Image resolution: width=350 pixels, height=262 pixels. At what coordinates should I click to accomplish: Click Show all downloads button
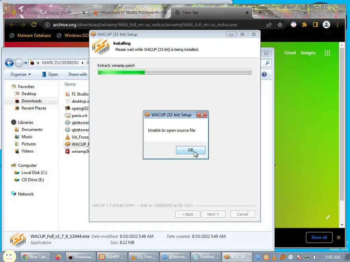tap(319, 237)
